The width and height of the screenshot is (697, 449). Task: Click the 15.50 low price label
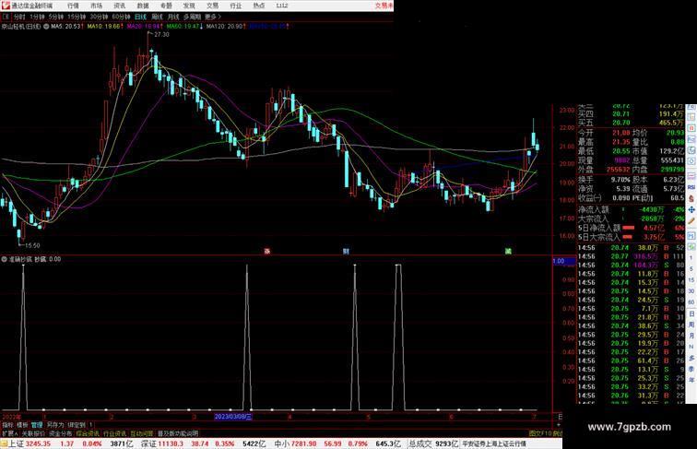point(32,245)
